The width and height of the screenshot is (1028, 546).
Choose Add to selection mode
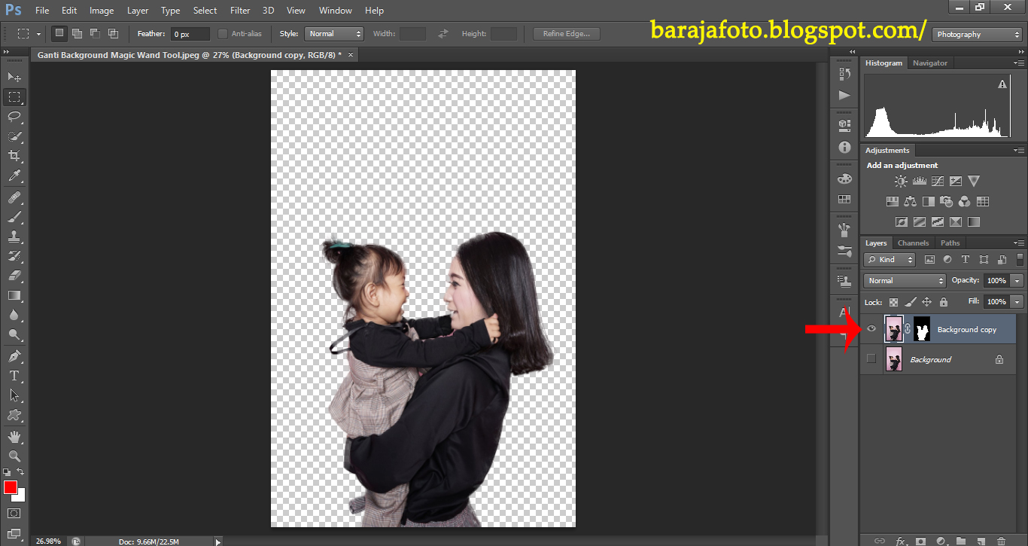pos(77,33)
